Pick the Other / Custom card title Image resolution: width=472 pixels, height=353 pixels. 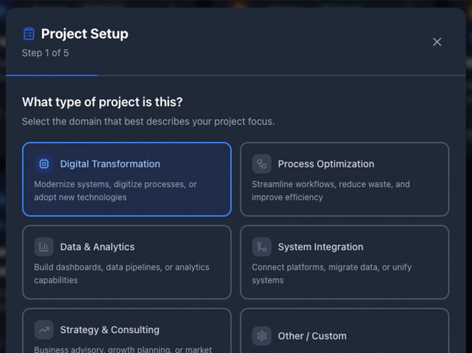click(x=312, y=336)
